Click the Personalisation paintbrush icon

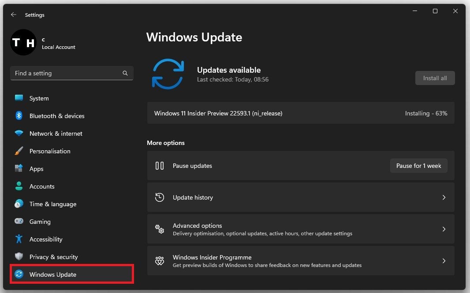pos(19,151)
